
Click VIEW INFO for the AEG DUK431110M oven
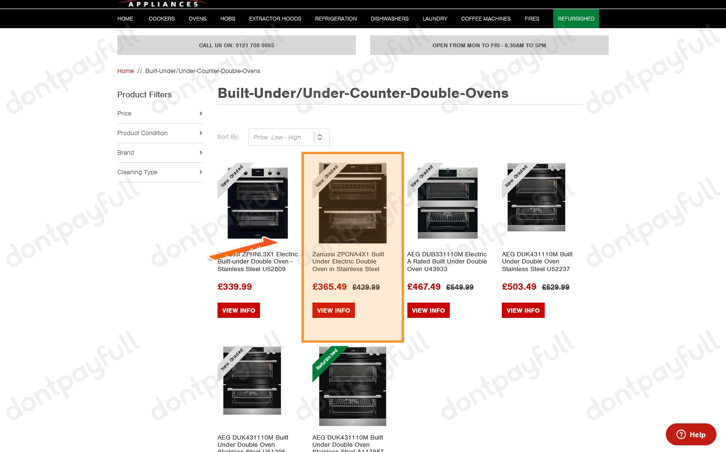point(523,310)
